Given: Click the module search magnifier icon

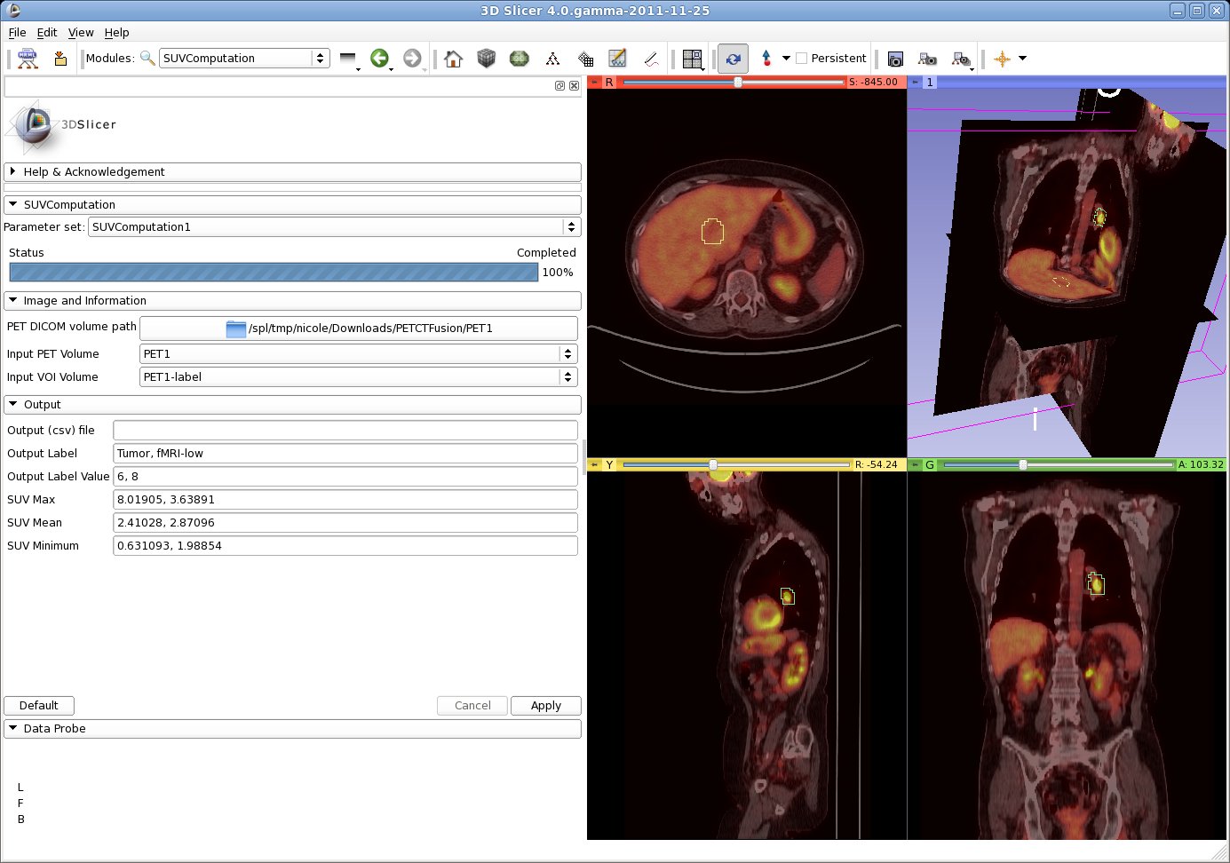Looking at the screenshot, I should 147,59.
